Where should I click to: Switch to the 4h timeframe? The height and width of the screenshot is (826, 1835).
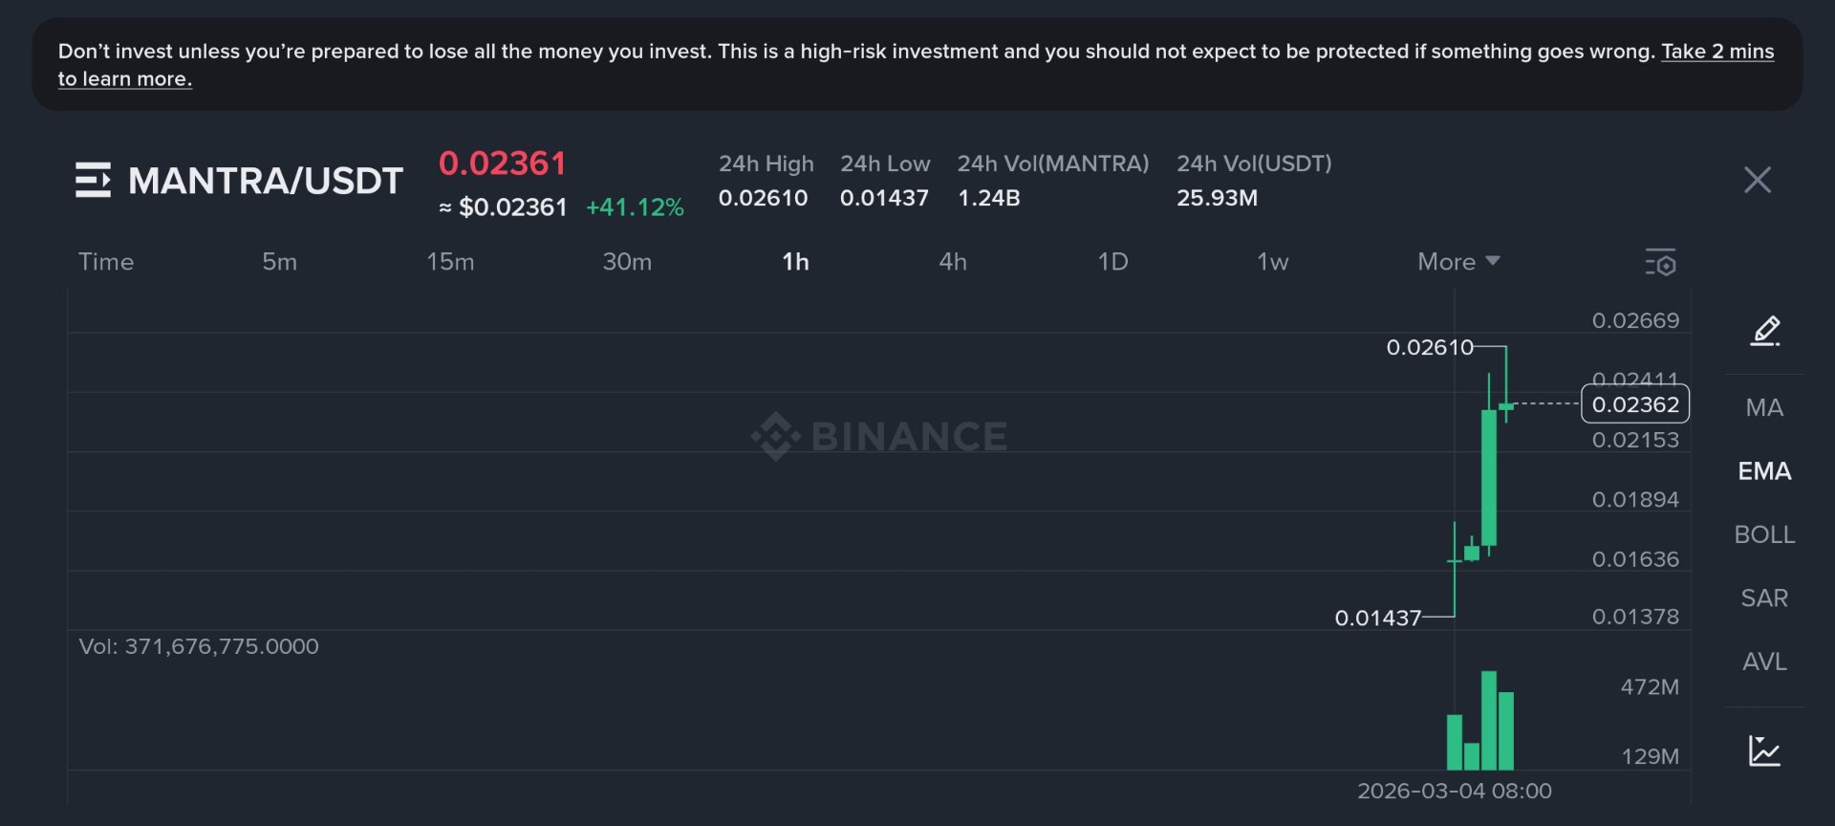pos(953,261)
